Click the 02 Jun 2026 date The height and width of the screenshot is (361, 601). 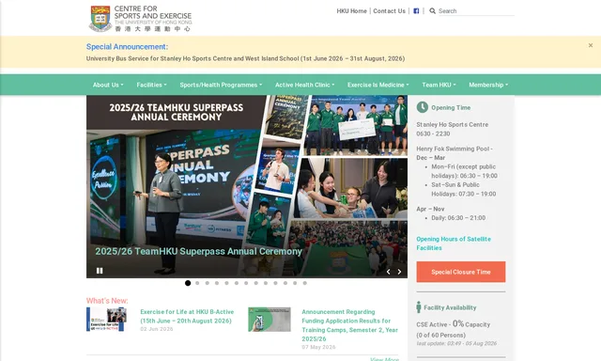click(x=157, y=329)
